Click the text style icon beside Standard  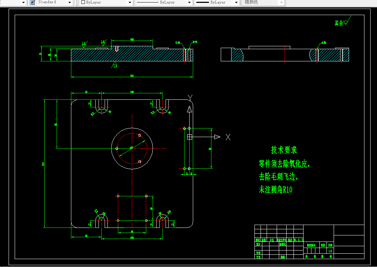(32, 3)
